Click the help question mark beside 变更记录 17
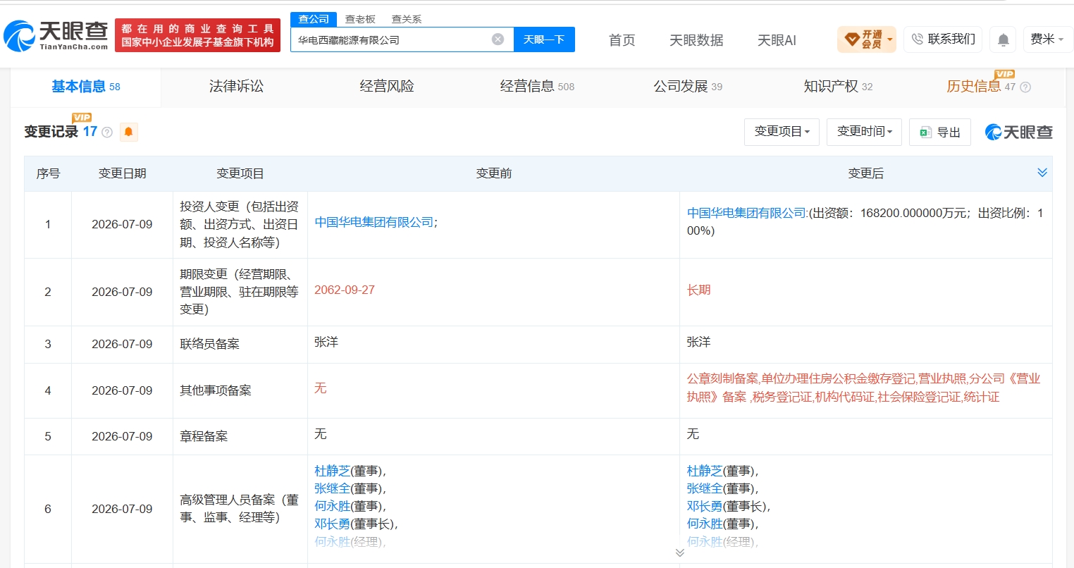 107,132
